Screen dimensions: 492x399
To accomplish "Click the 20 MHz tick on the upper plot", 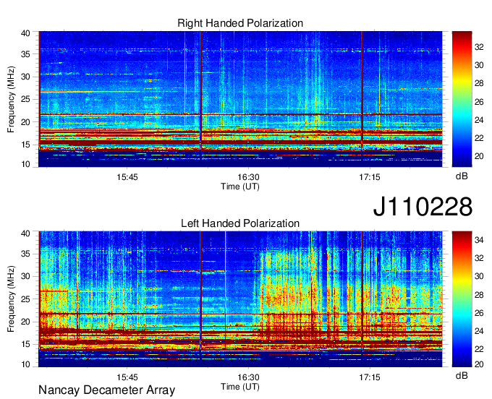I will point(25,122).
